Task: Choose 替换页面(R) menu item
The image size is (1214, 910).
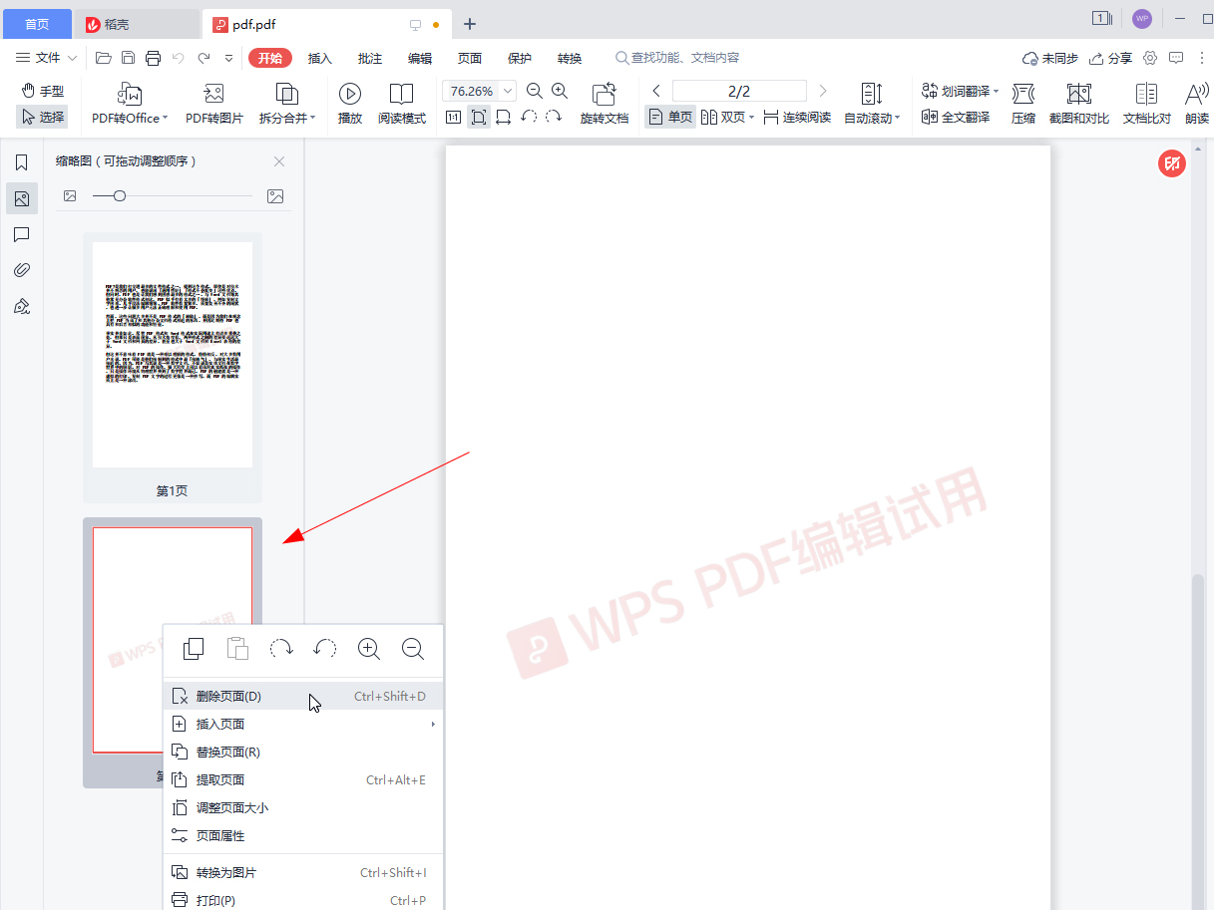Action: (x=302, y=752)
